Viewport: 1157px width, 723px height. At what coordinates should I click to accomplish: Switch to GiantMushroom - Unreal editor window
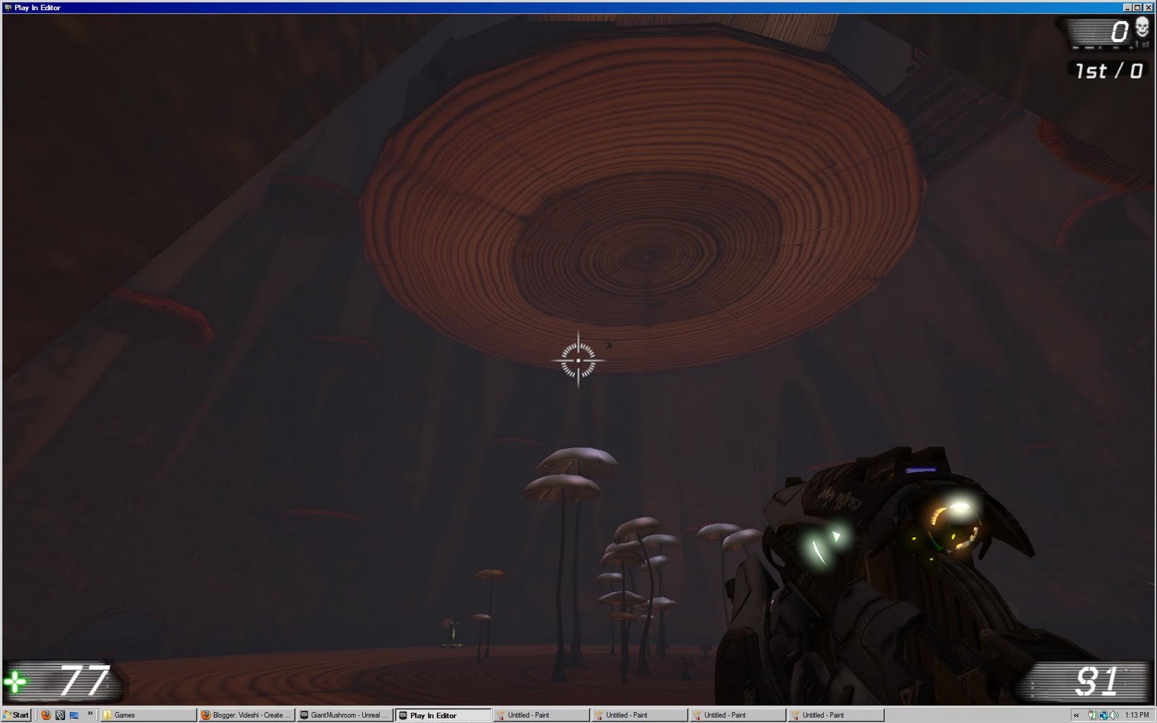(345, 715)
